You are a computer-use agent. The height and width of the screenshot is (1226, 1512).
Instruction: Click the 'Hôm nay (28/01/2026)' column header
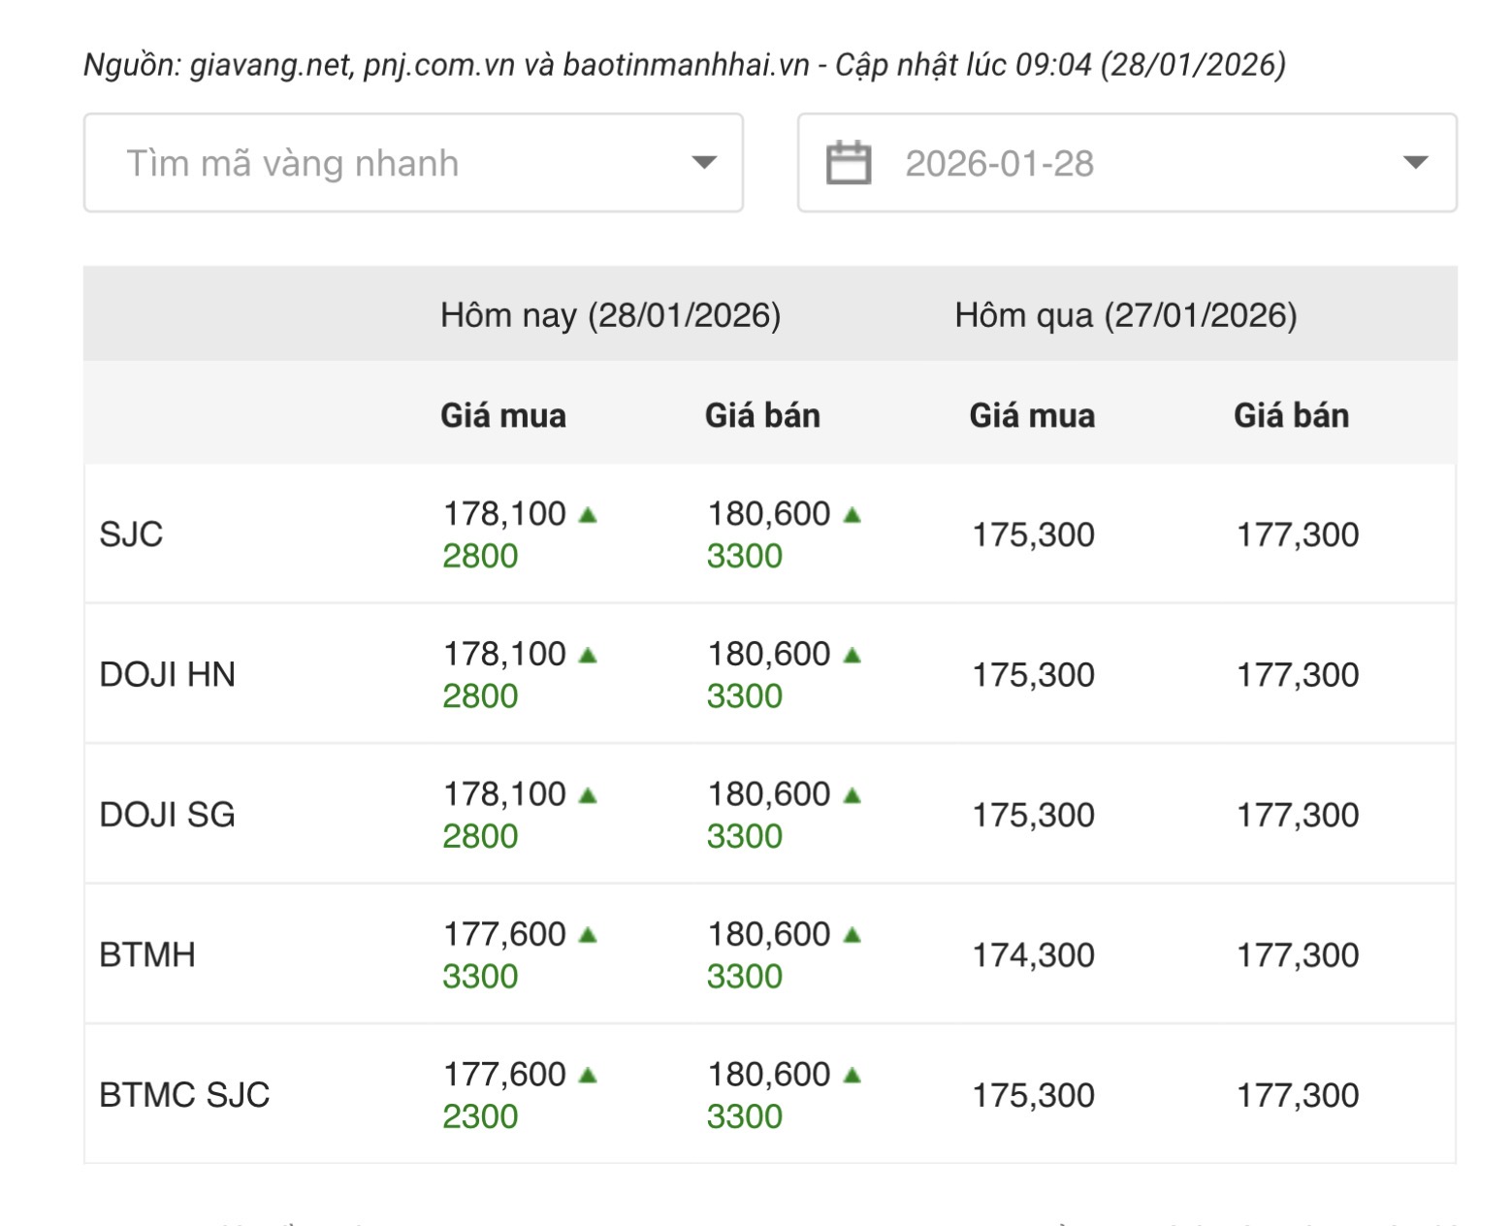point(610,315)
